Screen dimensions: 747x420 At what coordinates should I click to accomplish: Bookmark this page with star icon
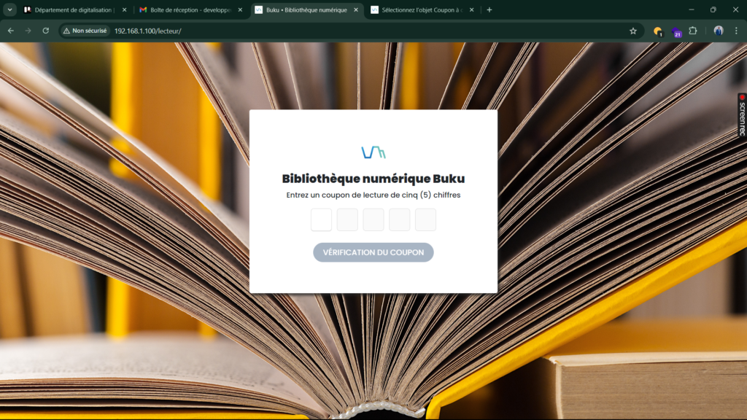pos(632,31)
